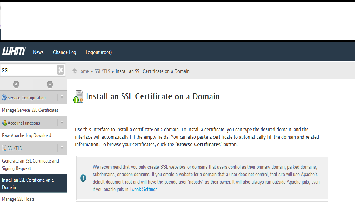Click the scroll-up arrow above the sidebar

tap(16, 84)
